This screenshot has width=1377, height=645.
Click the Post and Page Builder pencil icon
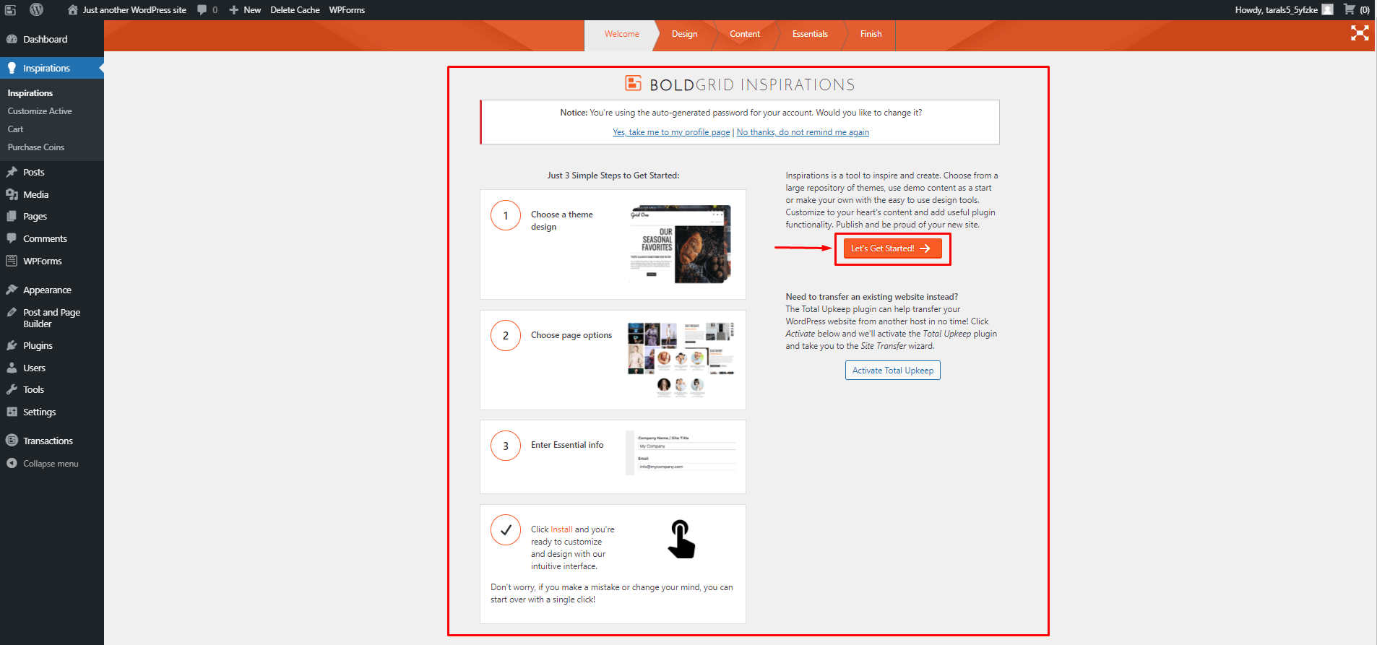[12, 312]
